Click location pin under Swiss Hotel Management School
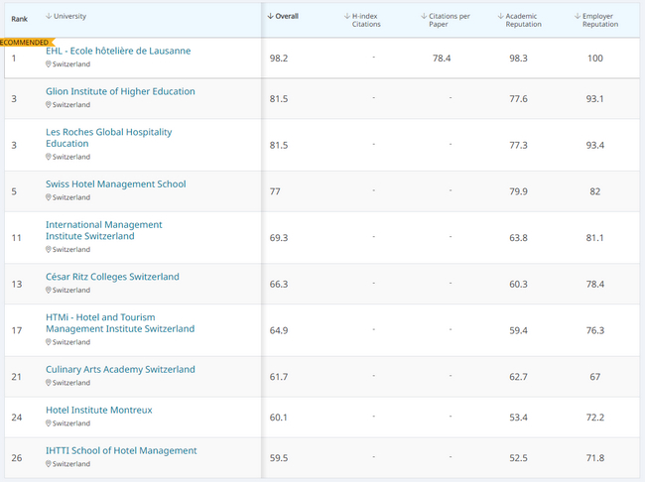The width and height of the screenshot is (645, 482). pyautogui.click(x=49, y=197)
